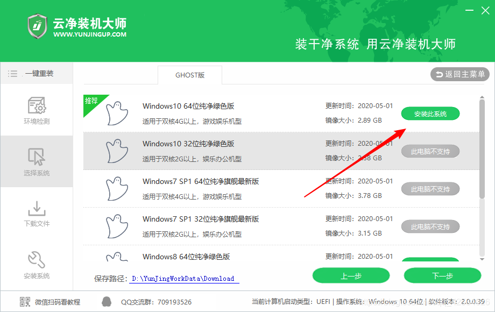Image resolution: width=495 pixels, height=312 pixels.
Task: Close the Yunjing installer window
Action: 485,10
